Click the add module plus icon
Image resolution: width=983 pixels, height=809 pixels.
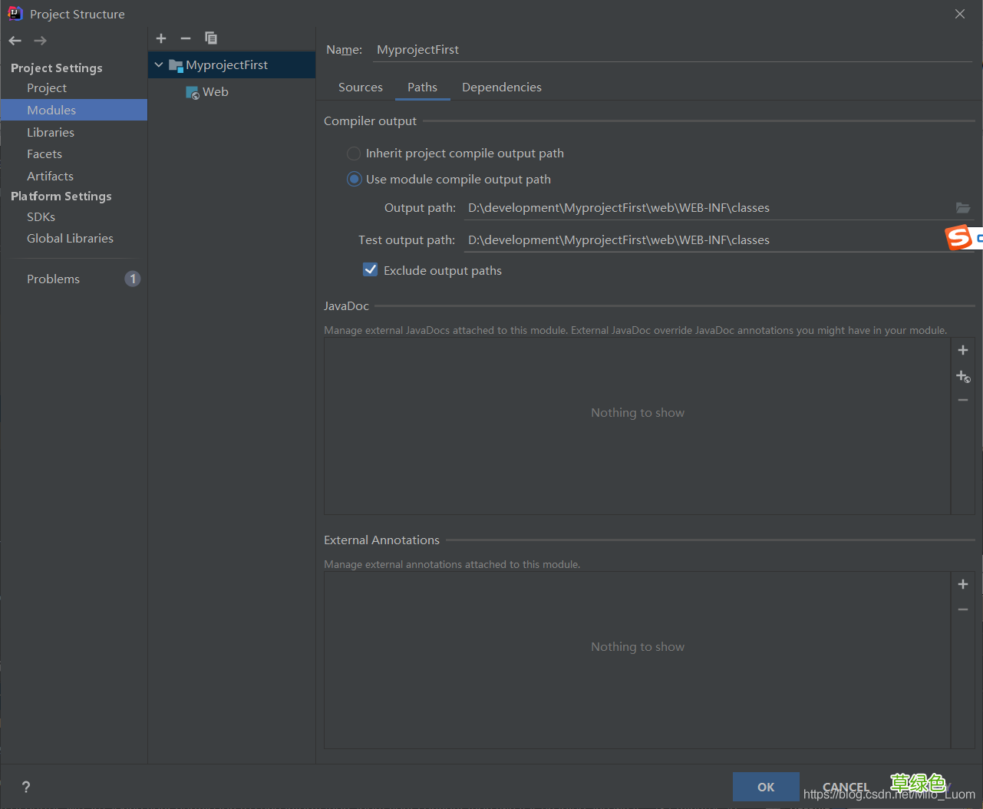tap(161, 38)
